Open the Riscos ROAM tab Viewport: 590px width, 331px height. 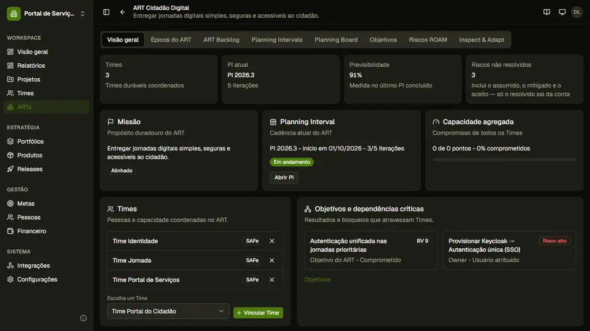point(428,40)
